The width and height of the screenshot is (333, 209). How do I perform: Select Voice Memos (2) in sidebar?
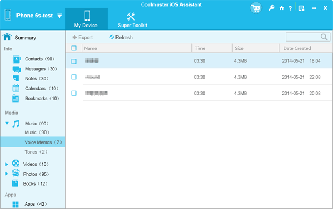[x=33, y=142]
